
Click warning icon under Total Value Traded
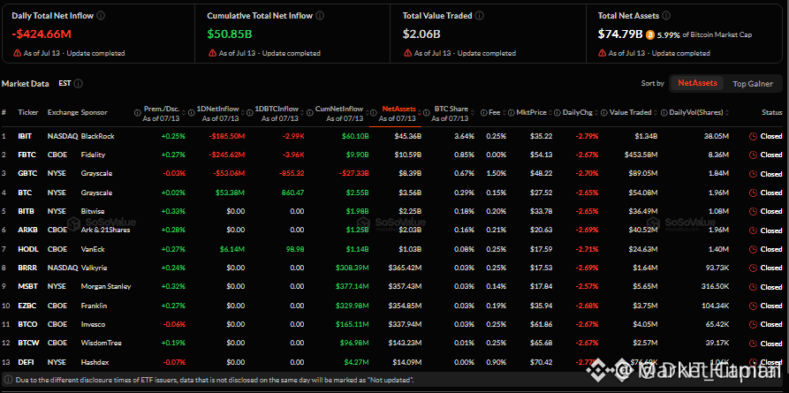tap(407, 53)
